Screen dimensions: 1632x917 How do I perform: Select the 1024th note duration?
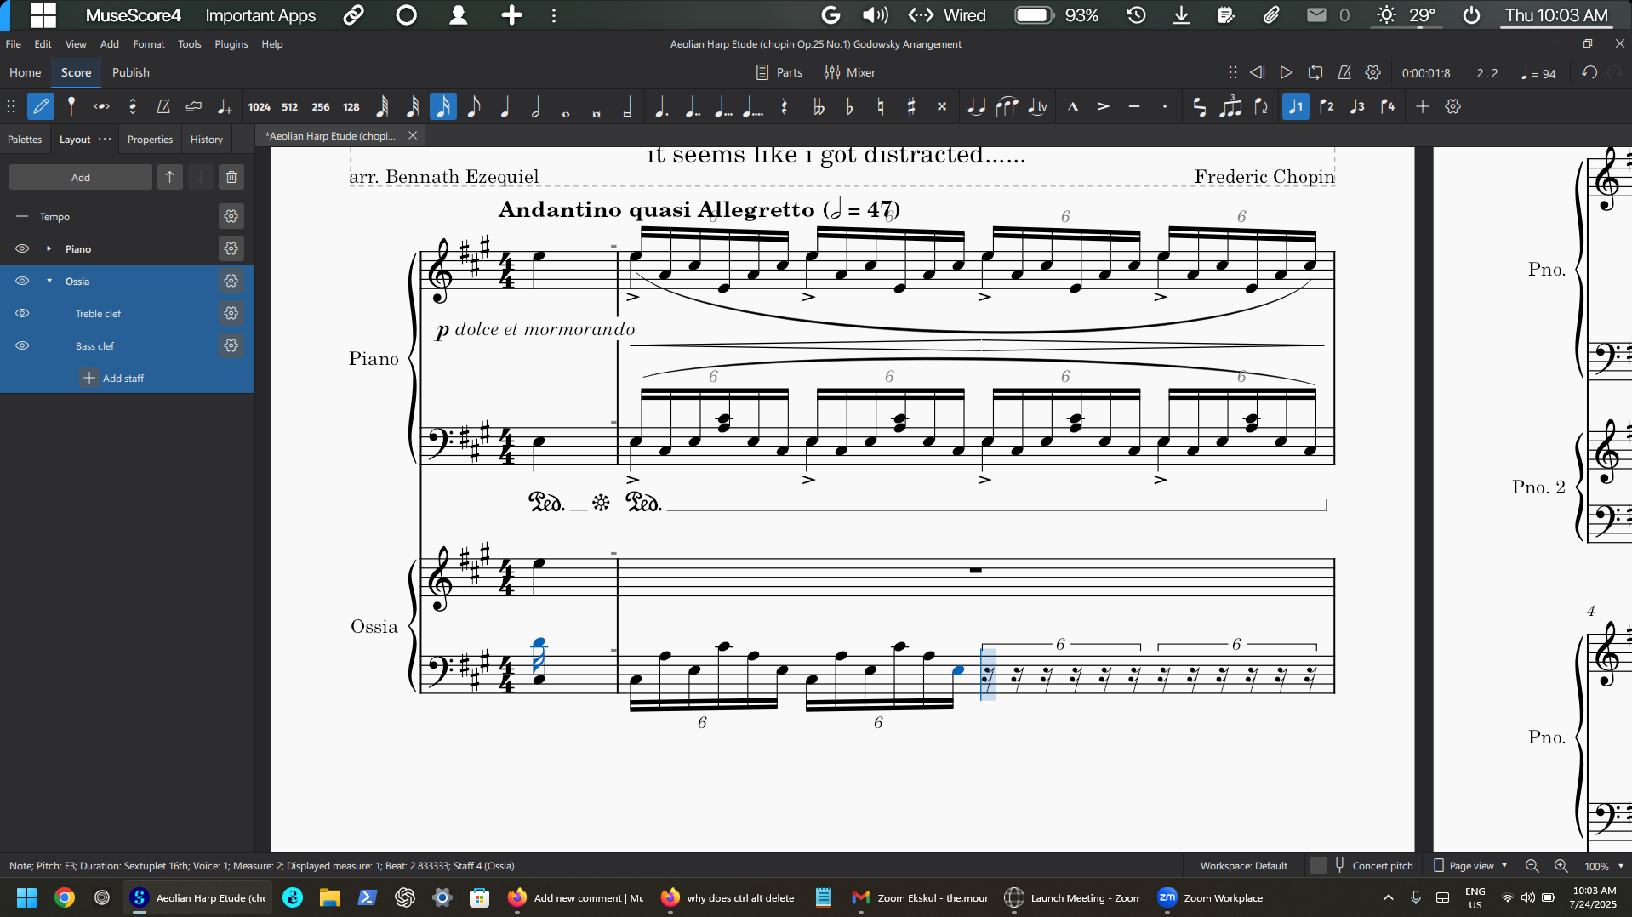259,107
